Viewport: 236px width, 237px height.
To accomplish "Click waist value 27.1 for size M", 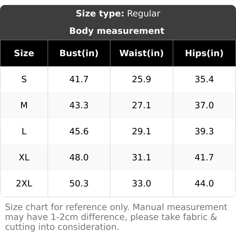I will 142,105.
